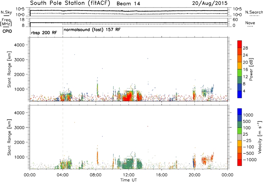Click 'normalsound (fast) 157 RF' text

(92, 30)
